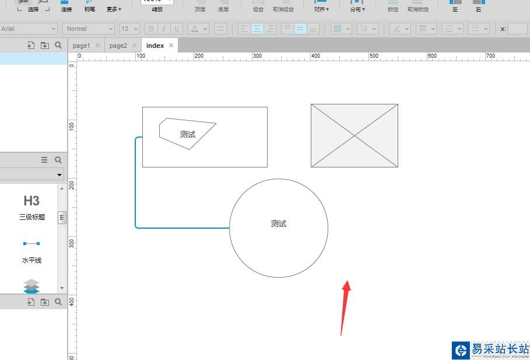Add a new folder in masters panel
530x360 pixels.
coord(45,302)
